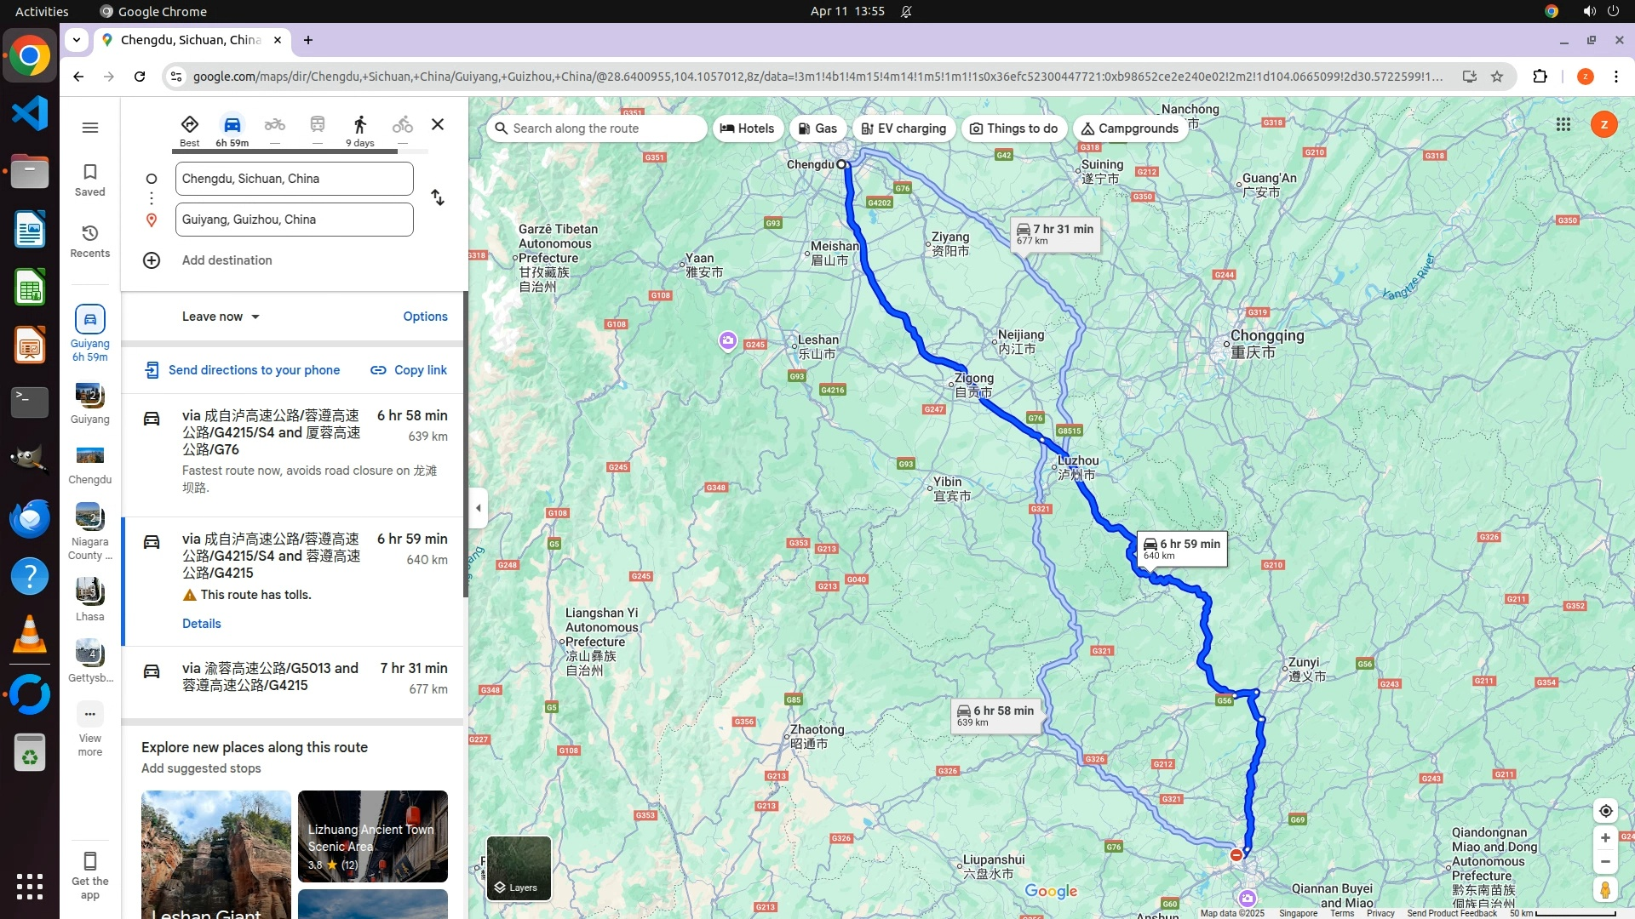
Task: Click the Copy link button
Action: coord(409,370)
